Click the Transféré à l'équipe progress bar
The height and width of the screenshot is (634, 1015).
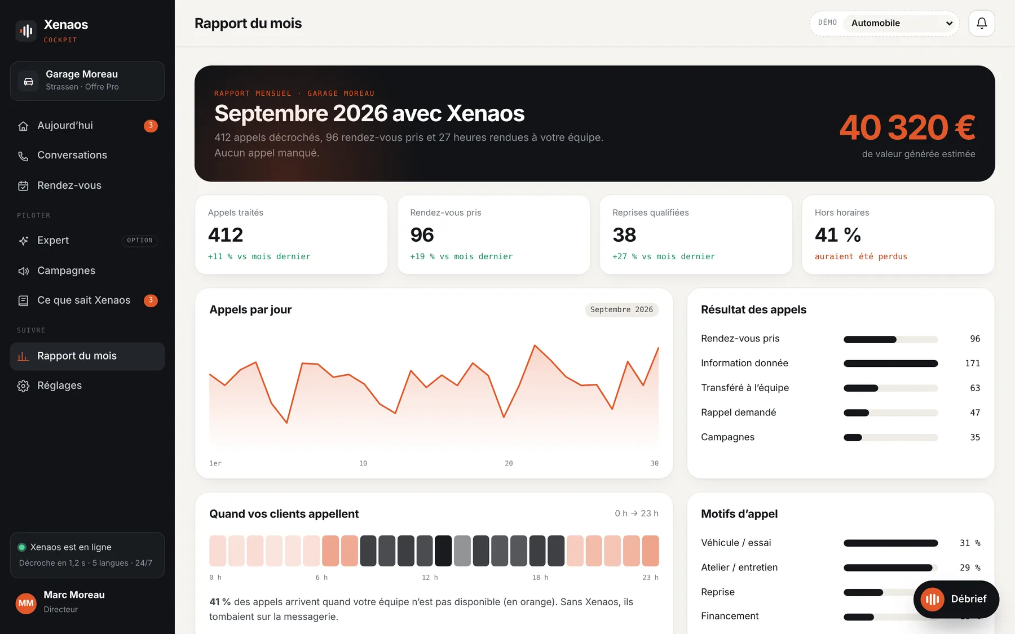[x=891, y=388]
